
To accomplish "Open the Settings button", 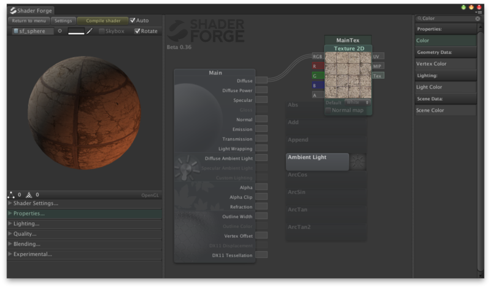I will (x=63, y=21).
